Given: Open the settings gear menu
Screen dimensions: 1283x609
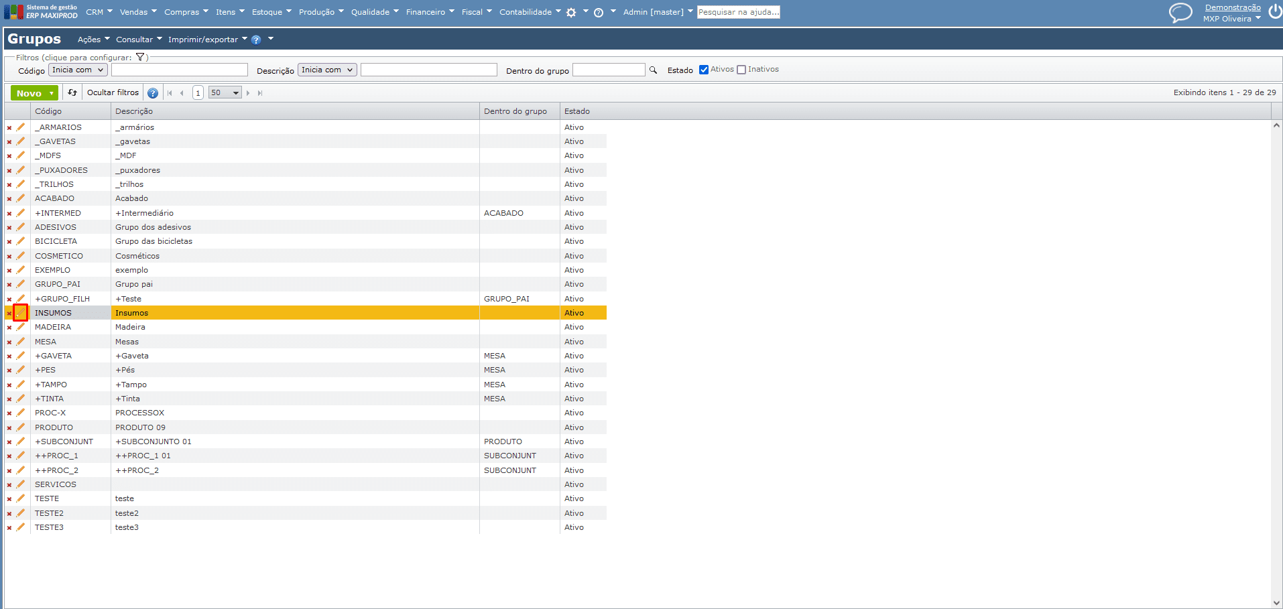Looking at the screenshot, I should (571, 12).
